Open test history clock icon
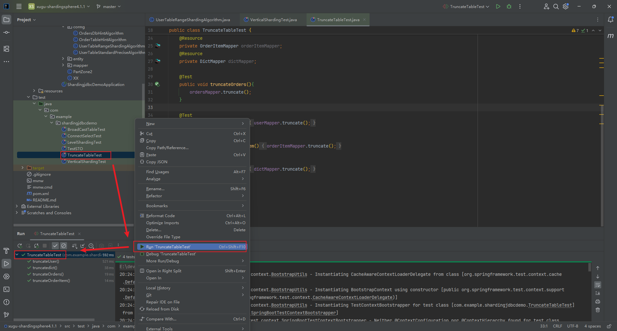This screenshot has height=331, width=617. tap(91, 246)
